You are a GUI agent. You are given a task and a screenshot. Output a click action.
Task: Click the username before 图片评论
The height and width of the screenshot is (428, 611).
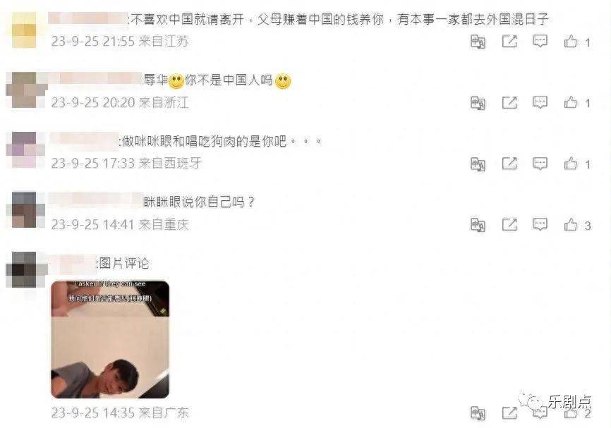coord(73,263)
